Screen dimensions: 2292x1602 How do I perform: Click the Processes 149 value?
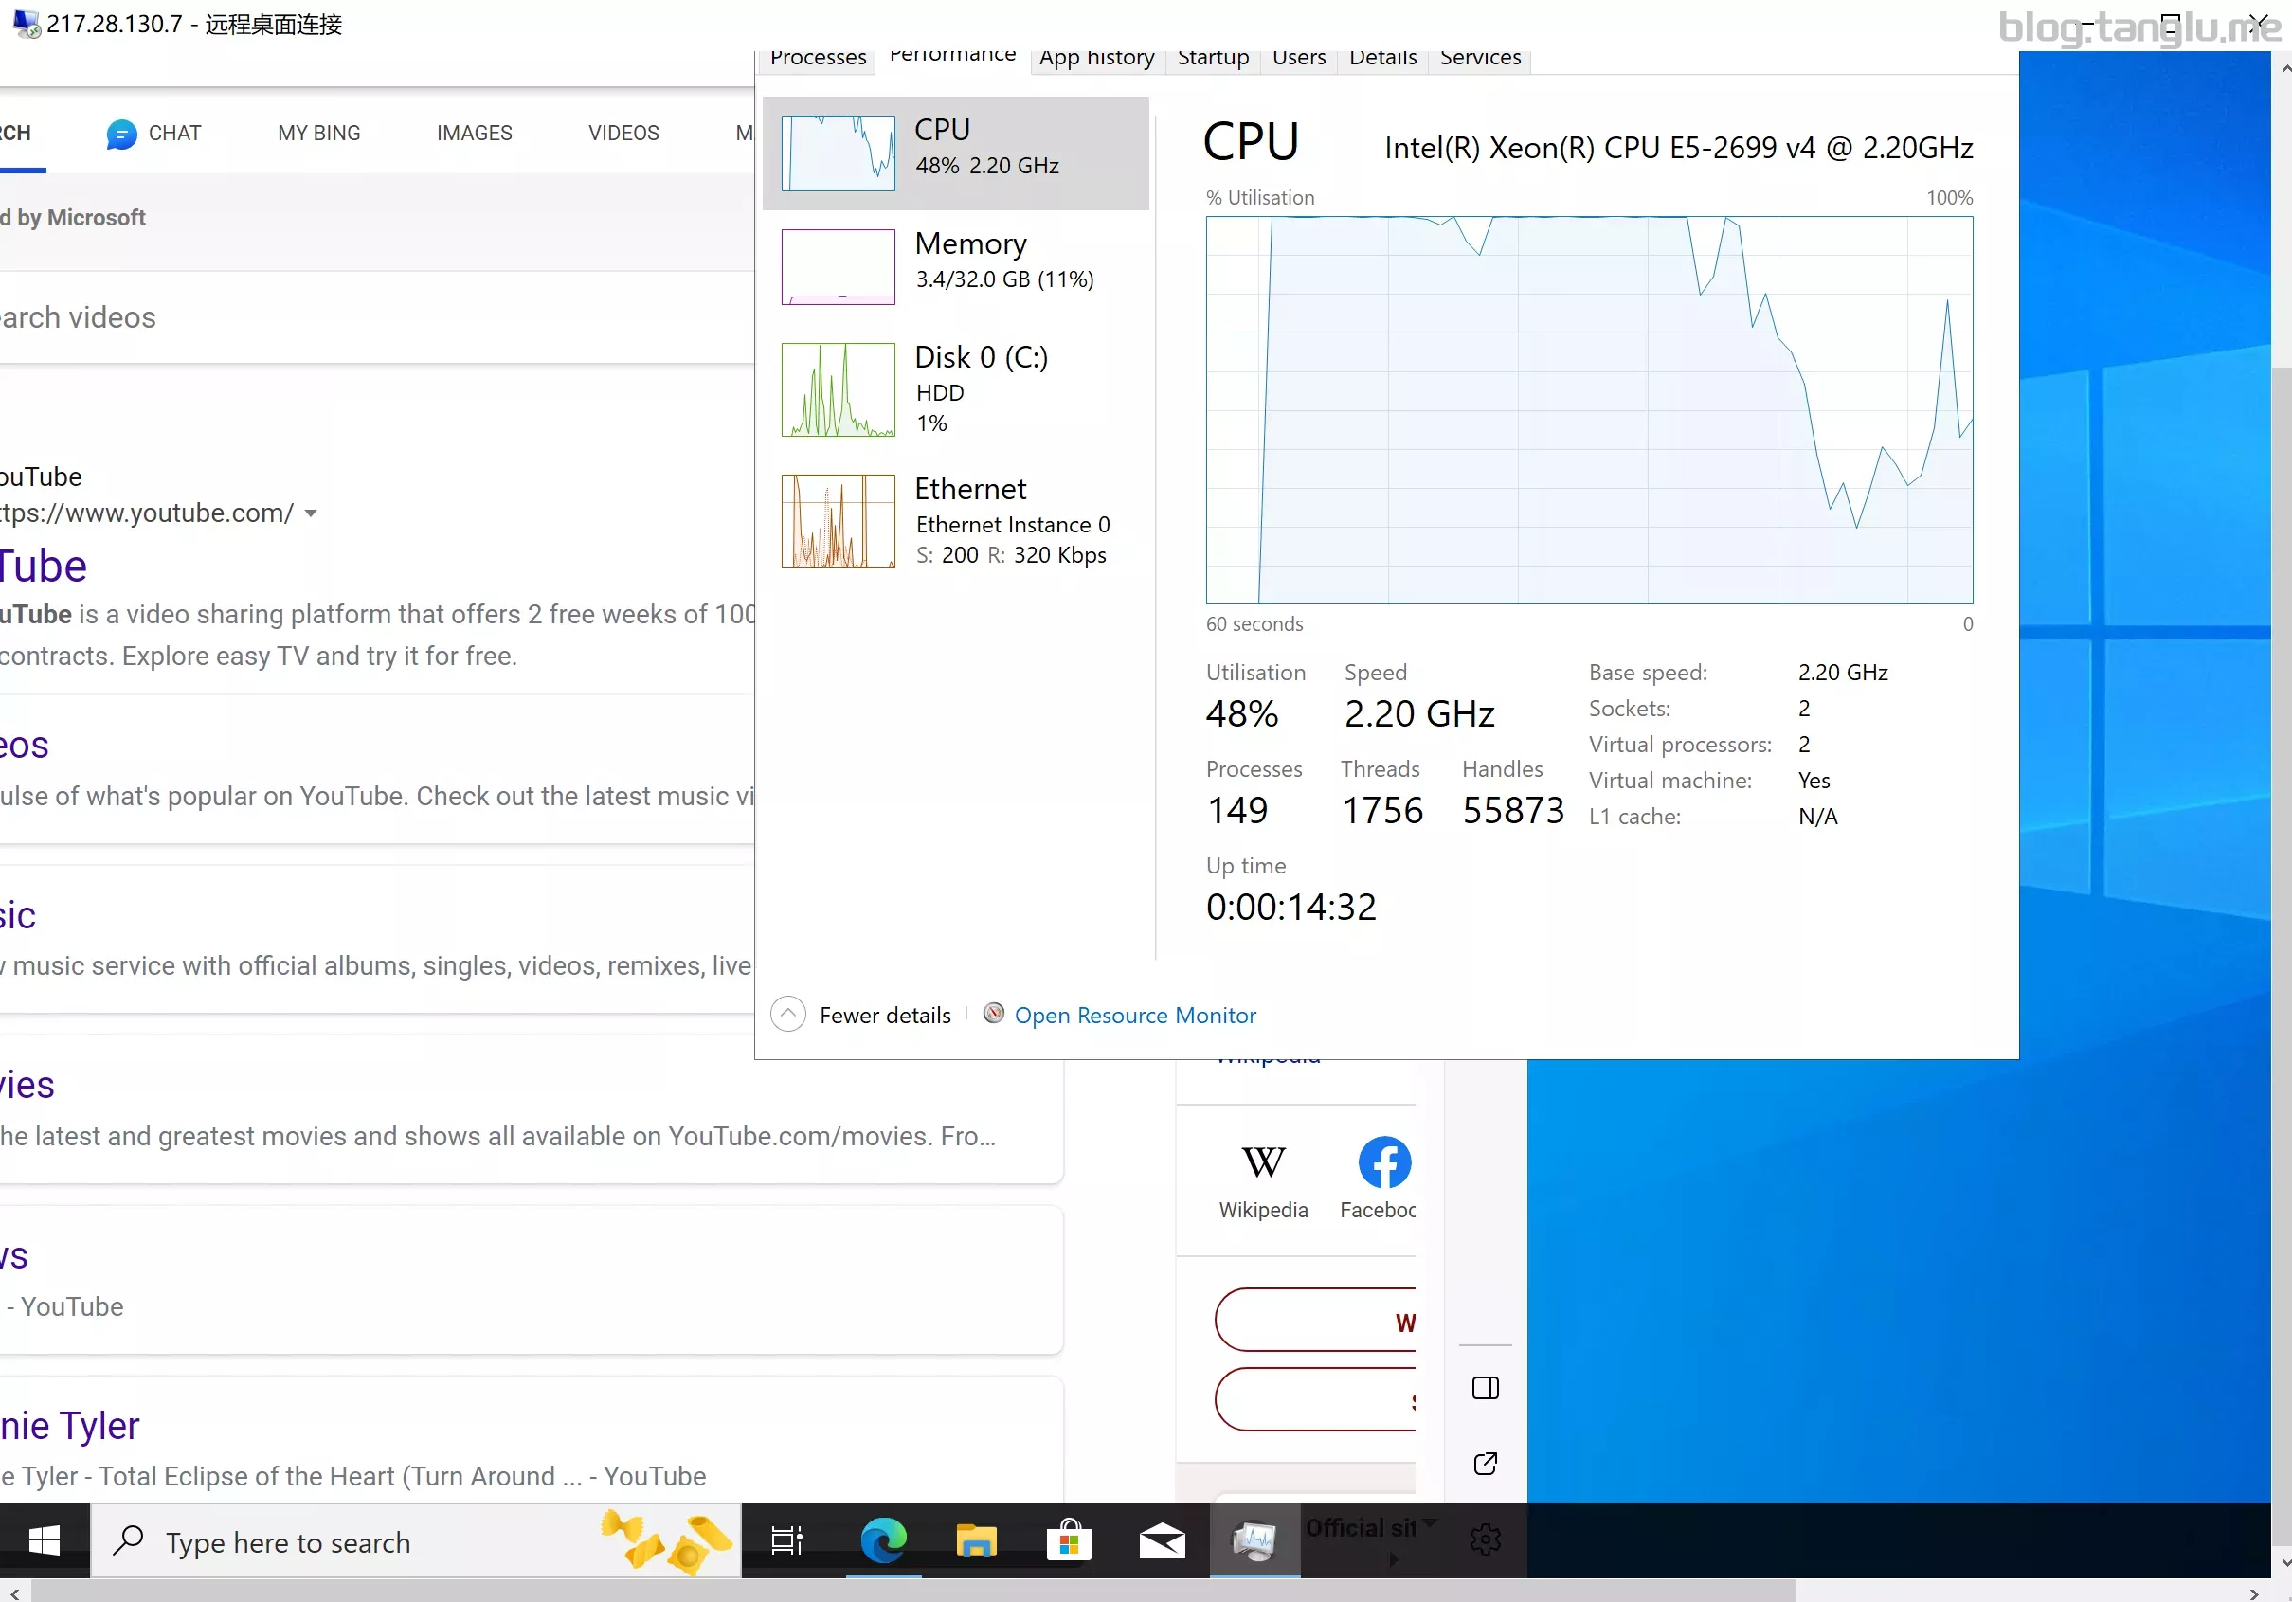click(x=1237, y=809)
